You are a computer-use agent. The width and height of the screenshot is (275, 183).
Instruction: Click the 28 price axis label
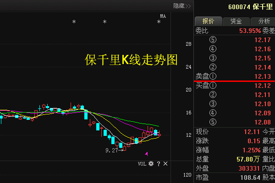[188, 44]
